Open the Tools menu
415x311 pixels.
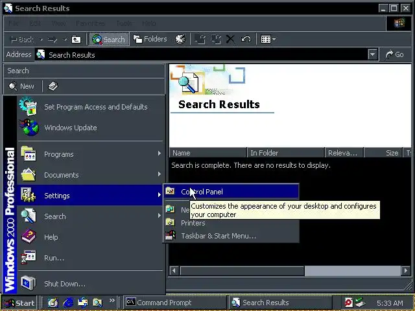point(124,23)
